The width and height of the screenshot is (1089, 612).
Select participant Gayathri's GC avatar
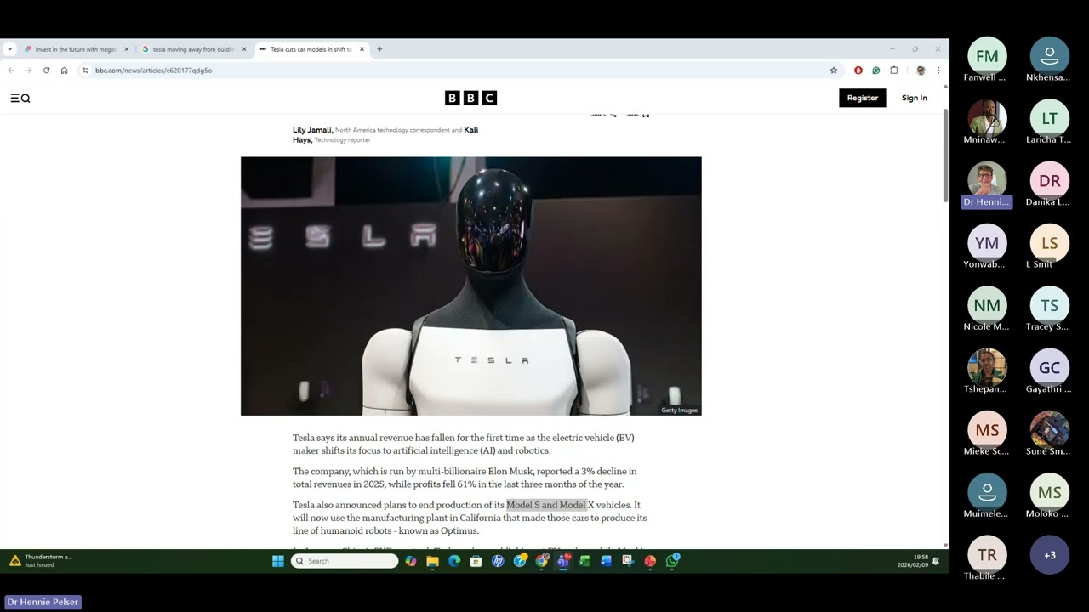[1050, 367]
